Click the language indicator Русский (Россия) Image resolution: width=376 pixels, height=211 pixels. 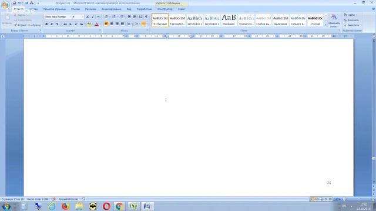[x=68, y=199]
